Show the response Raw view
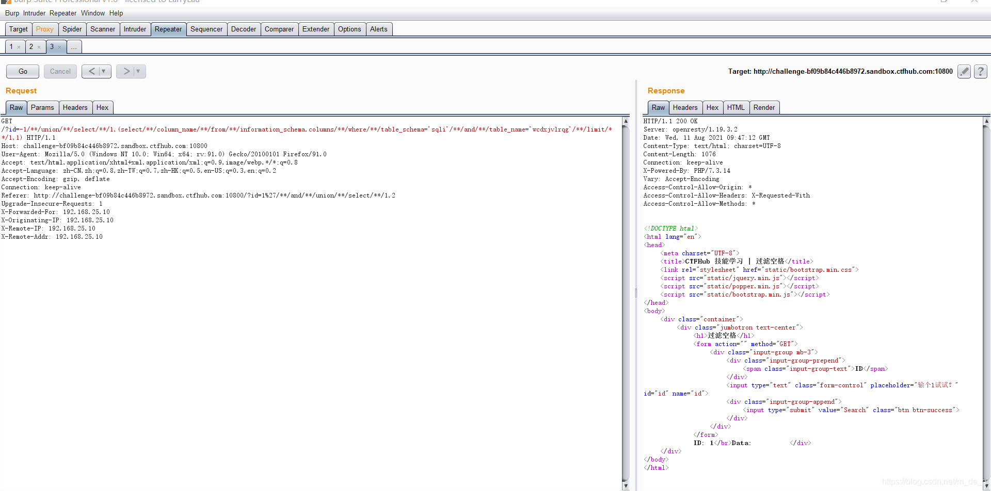Image resolution: width=991 pixels, height=491 pixels. click(x=659, y=107)
